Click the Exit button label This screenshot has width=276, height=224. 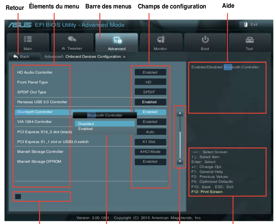click(x=254, y=24)
